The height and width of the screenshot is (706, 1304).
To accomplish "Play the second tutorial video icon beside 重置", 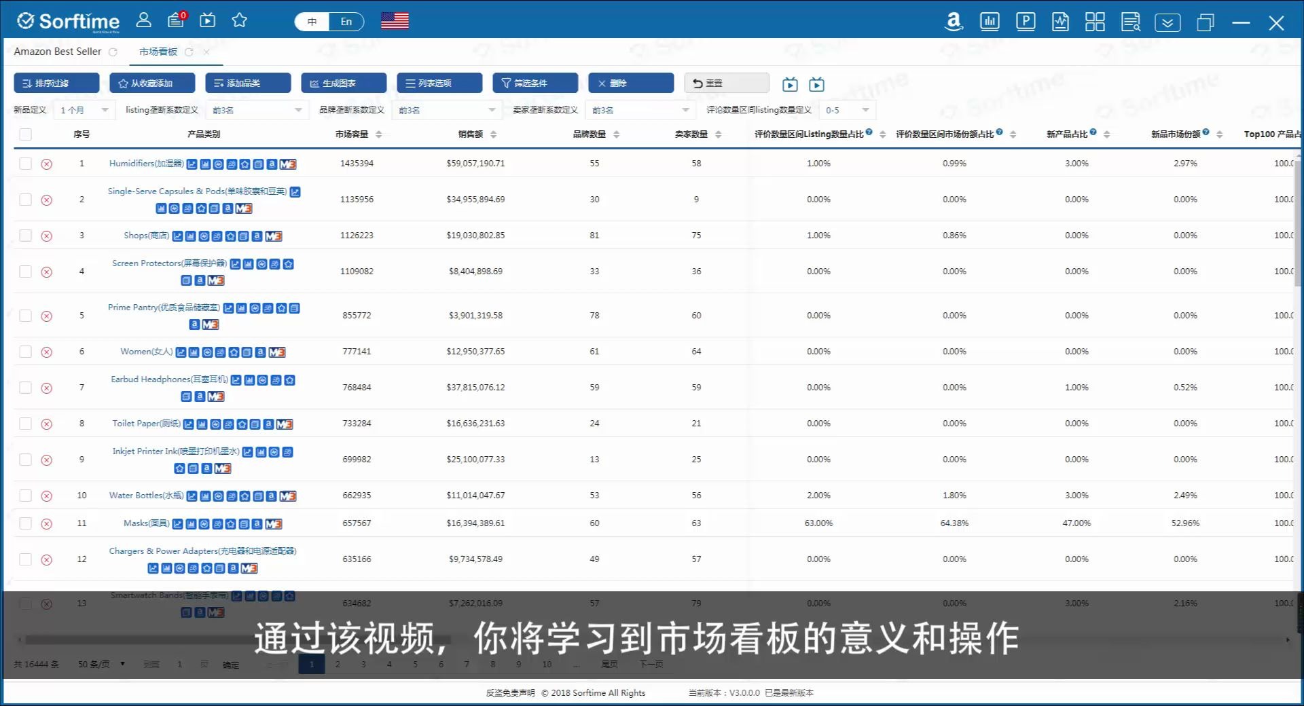I will click(816, 84).
